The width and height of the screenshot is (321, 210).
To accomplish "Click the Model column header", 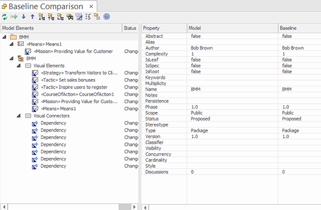I will tap(232, 28).
